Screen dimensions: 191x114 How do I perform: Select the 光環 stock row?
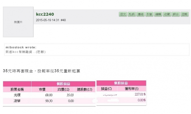pos(49,95)
